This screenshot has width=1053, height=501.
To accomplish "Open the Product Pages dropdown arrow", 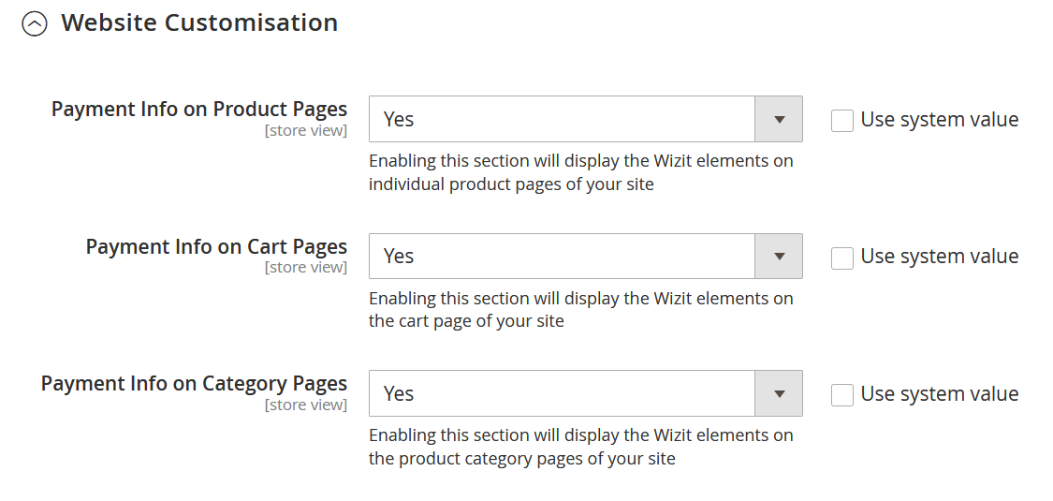I will (x=779, y=120).
